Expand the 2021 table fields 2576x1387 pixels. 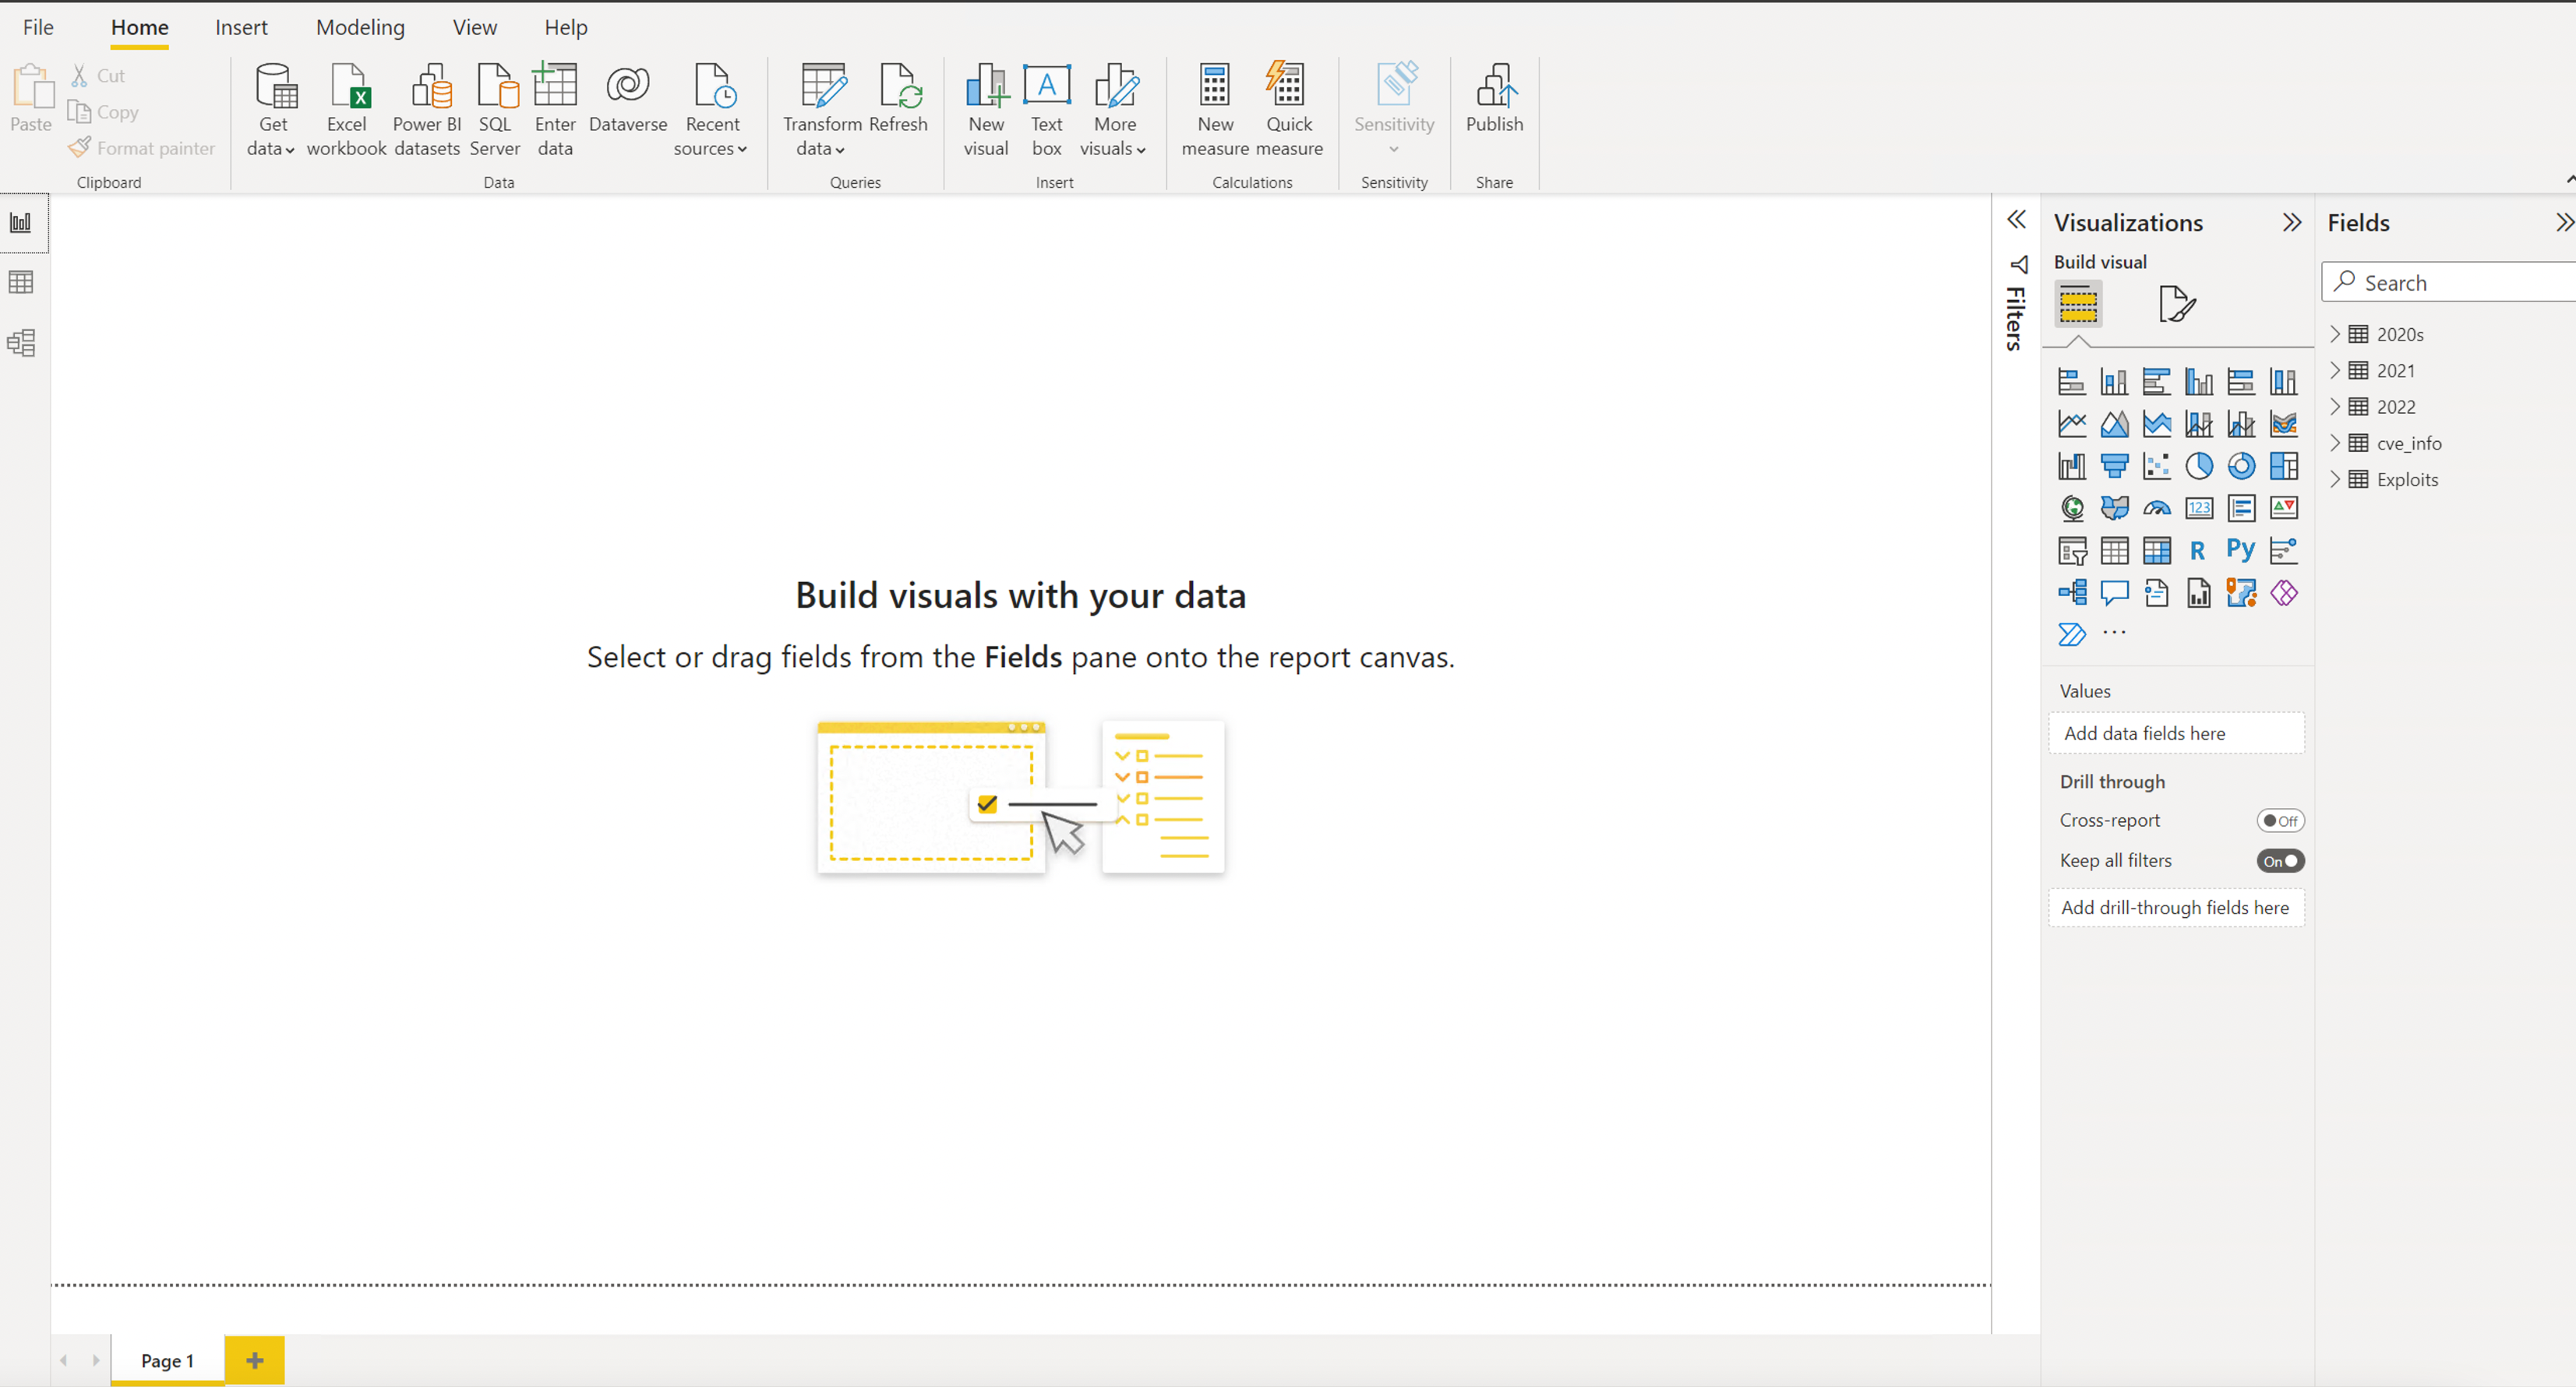pyautogui.click(x=2337, y=370)
